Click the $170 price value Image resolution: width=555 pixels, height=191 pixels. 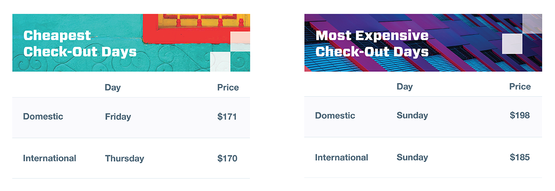click(227, 158)
